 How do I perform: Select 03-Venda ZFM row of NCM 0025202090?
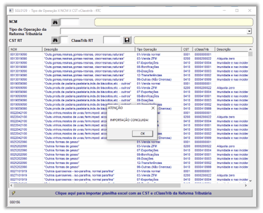(129, 146)
